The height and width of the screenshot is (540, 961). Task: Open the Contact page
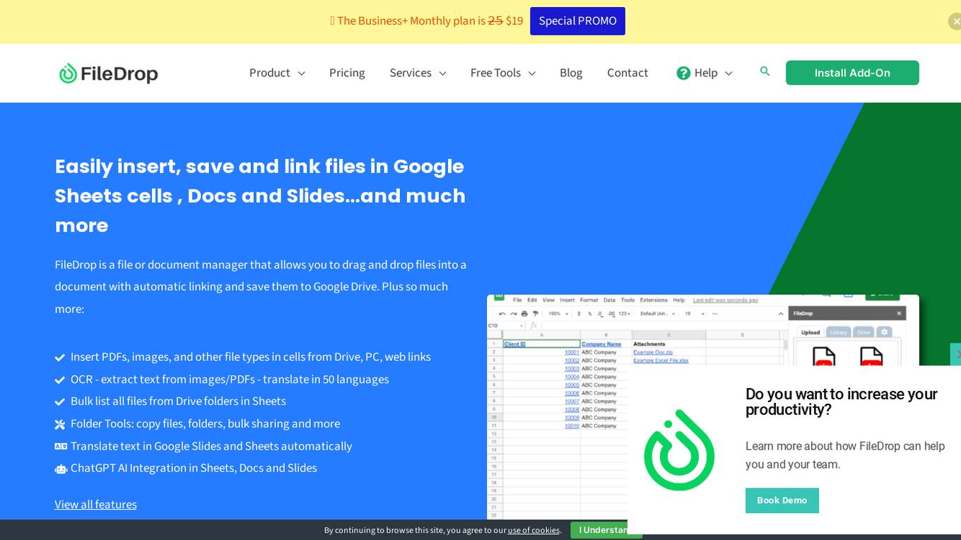click(627, 73)
